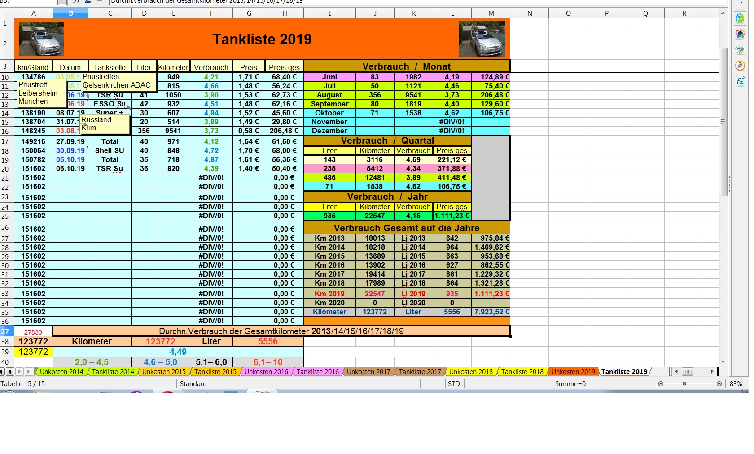Switch to the Tankliste 2018 sheet
Image resolution: width=754 pixels, height=454 pixels.
click(x=522, y=372)
